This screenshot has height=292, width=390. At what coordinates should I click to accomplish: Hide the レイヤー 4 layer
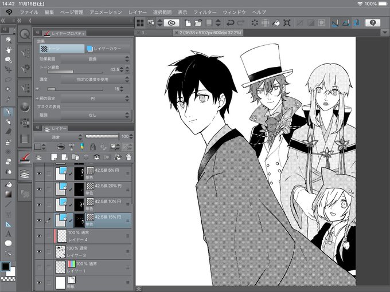pyautogui.click(x=39, y=236)
